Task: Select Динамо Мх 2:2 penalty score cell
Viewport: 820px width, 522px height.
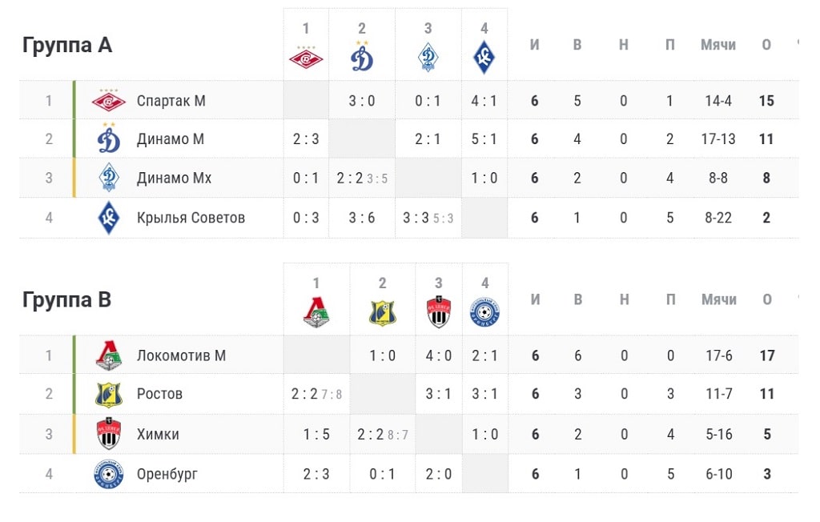Action: click(x=362, y=178)
